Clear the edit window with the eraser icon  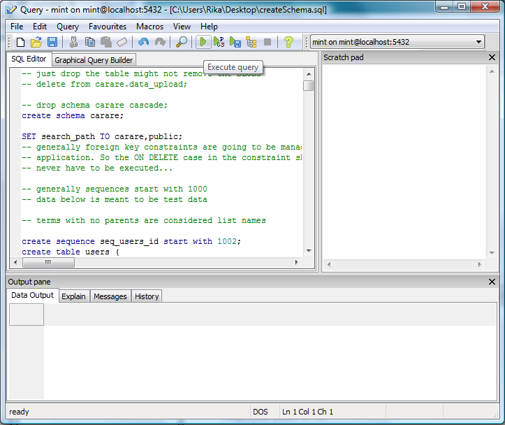pyautogui.click(x=122, y=42)
